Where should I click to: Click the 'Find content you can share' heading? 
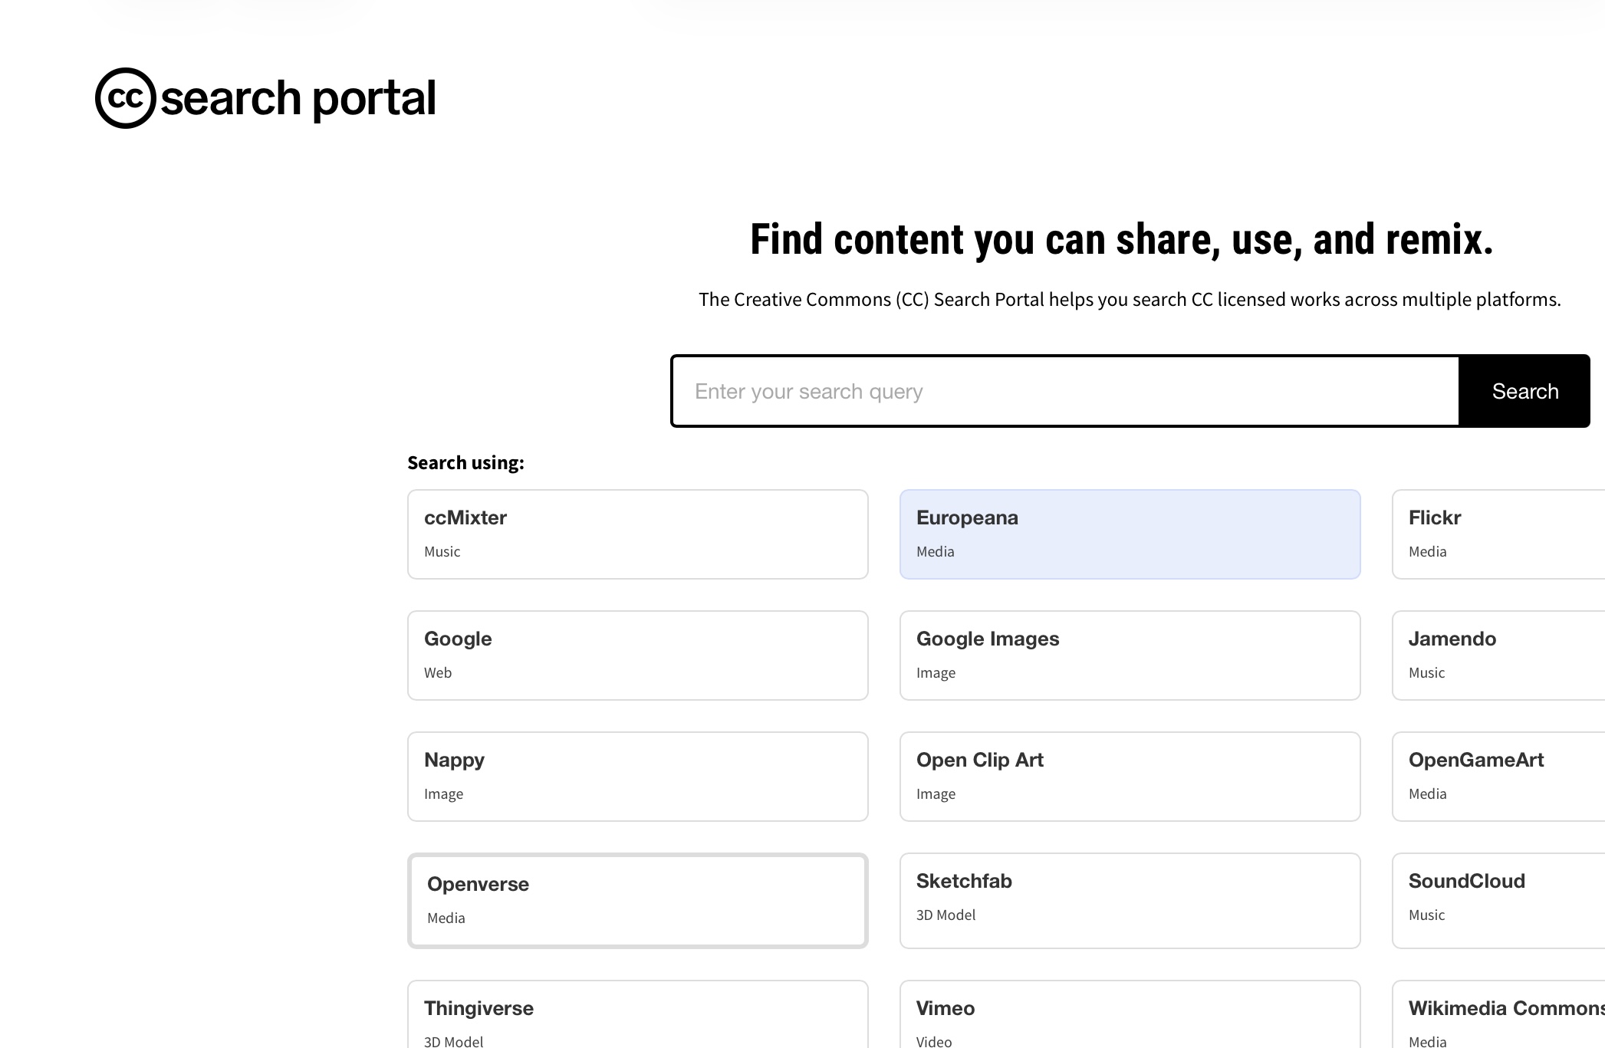(1122, 239)
